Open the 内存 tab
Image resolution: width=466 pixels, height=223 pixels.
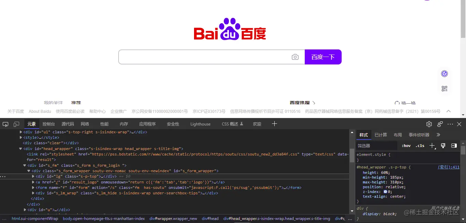click(124, 124)
